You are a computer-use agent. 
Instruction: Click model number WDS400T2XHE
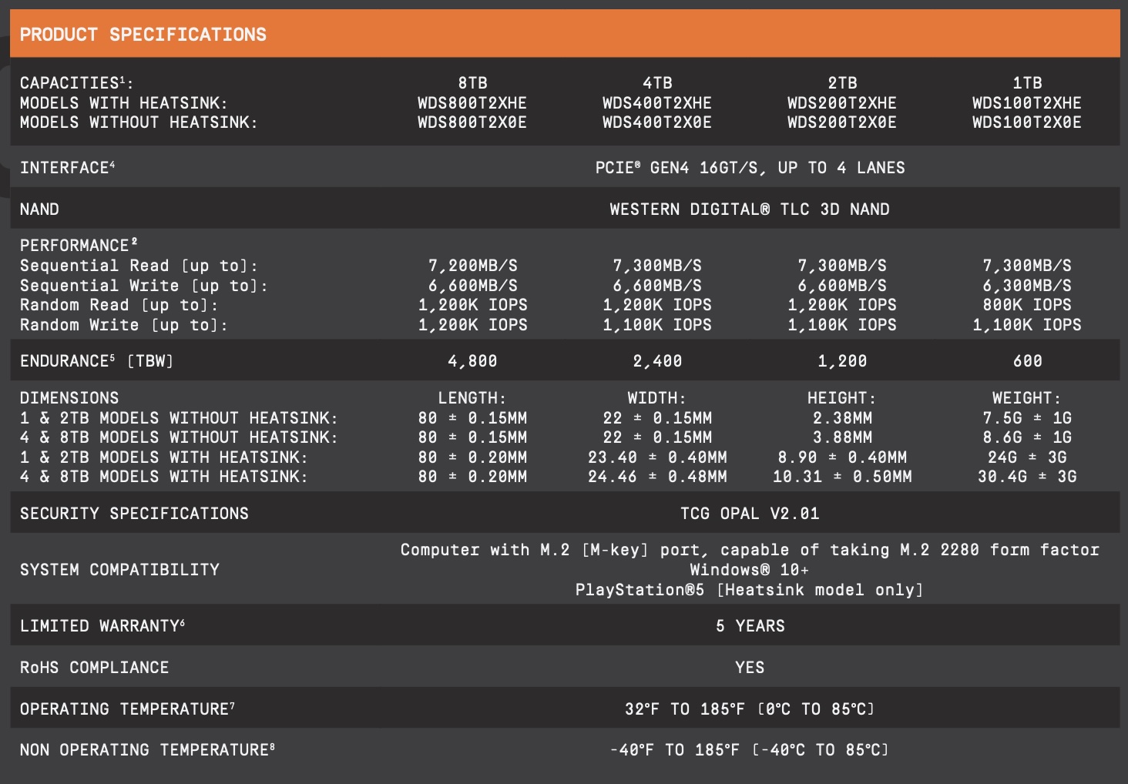click(x=657, y=103)
